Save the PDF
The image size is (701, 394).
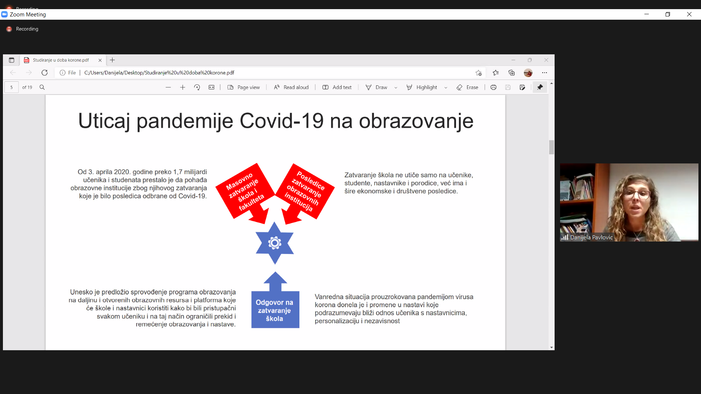click(x=508, y=87)
